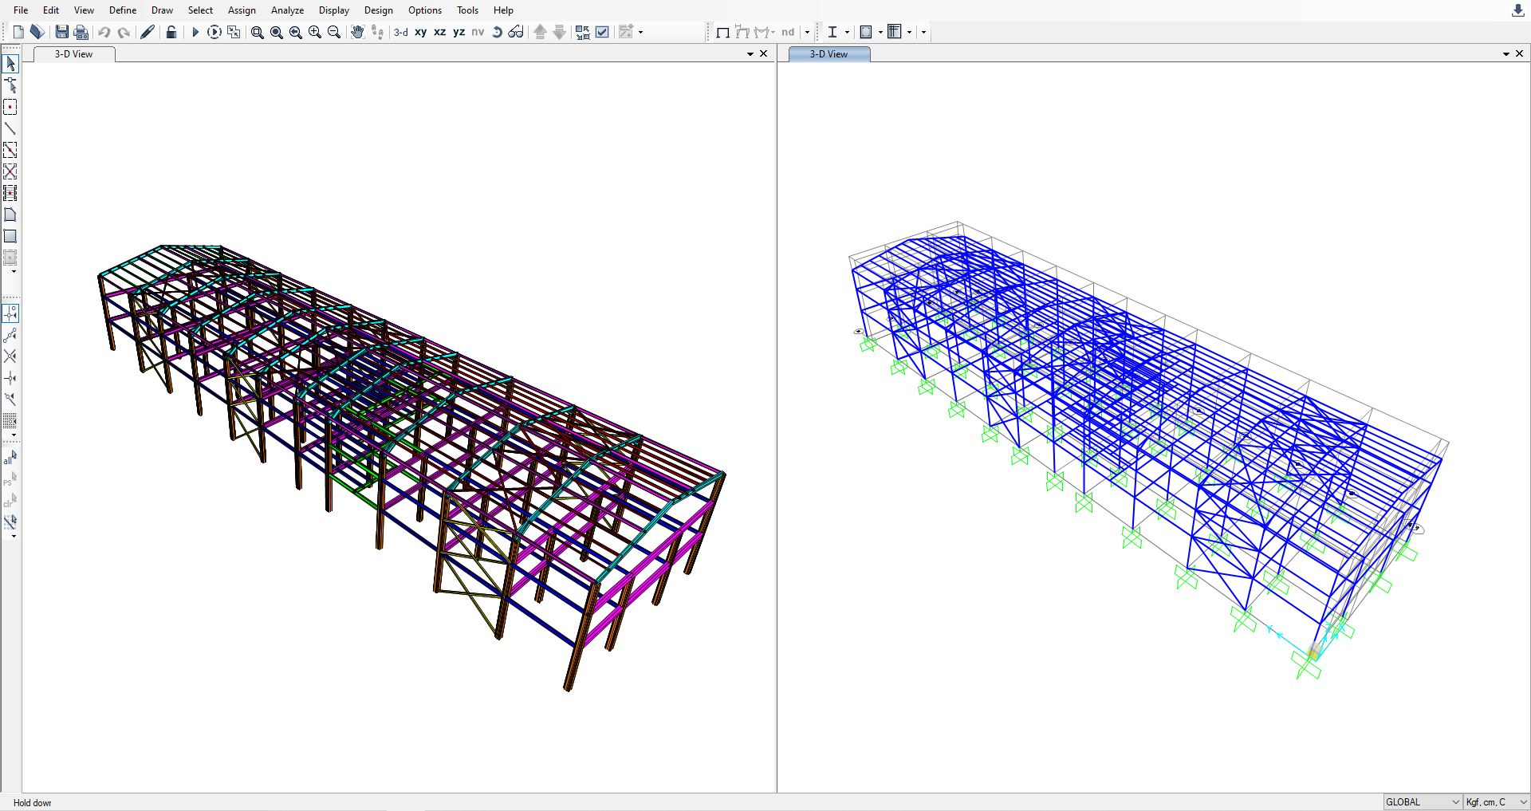Click the concrete section design icon
Viewport: 1531px width, 811px height.
(866, 32)
